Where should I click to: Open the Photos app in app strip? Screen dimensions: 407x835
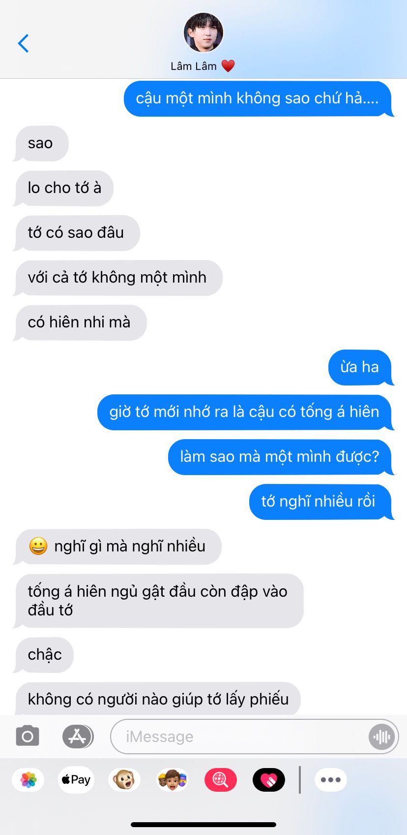(x=29, y=780)
